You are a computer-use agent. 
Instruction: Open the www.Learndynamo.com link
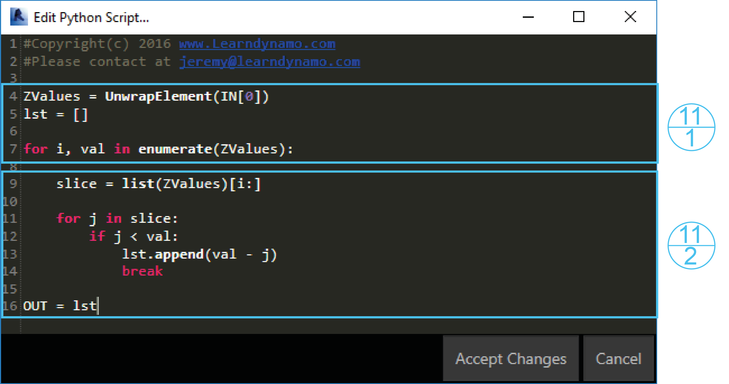click(257, 44)
